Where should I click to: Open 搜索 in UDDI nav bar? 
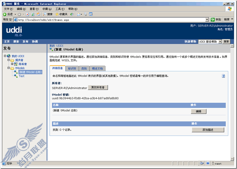pyautogui.click(x=16, y=41)
